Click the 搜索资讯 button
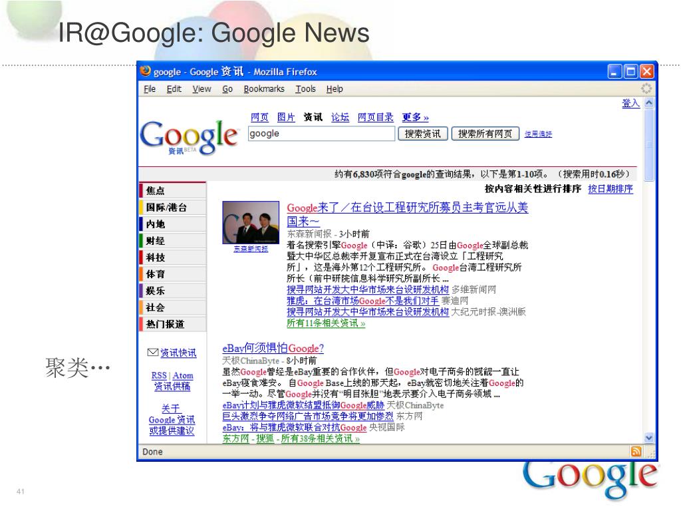Screen dimensions: 681x511 tap(422, 134)
